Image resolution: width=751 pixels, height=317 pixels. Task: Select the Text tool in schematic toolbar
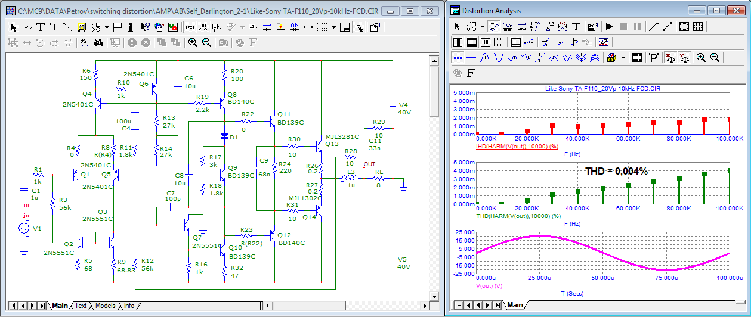[x=40, y=27]
